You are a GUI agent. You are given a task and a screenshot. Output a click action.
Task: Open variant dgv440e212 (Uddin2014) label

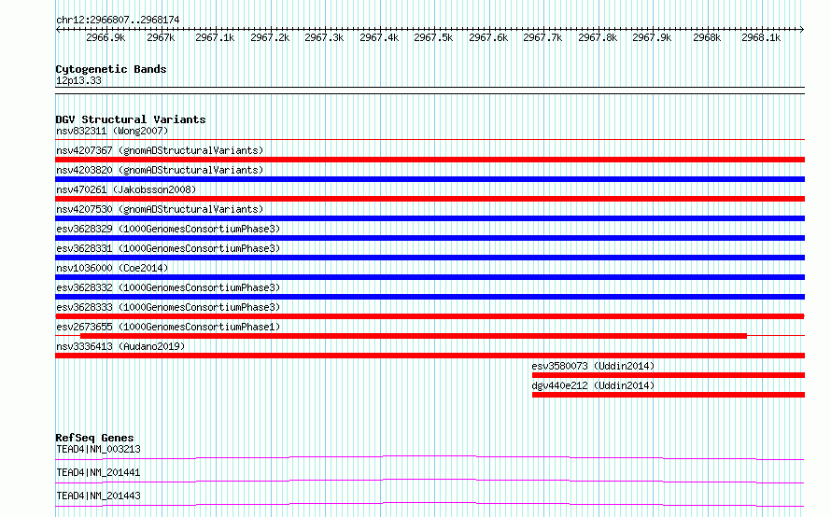(x=593, y=385)
